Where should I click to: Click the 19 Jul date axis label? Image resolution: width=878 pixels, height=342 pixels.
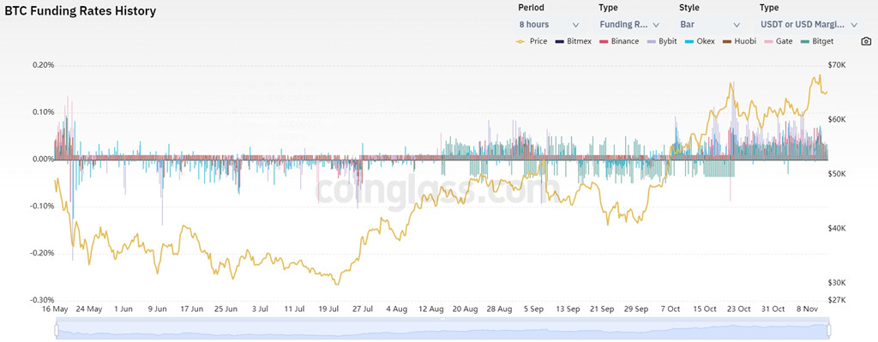click(x=328, y=309)
